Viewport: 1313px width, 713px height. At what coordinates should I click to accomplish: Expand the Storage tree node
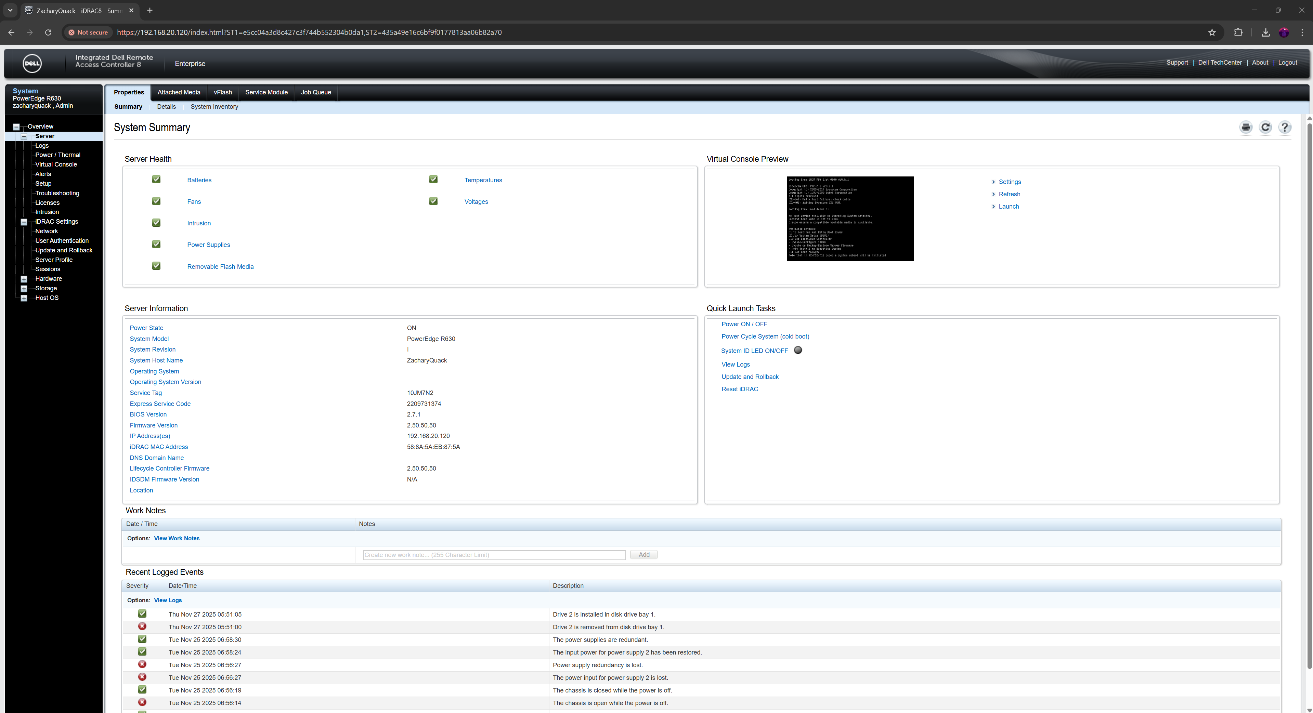tap(24, 289)
